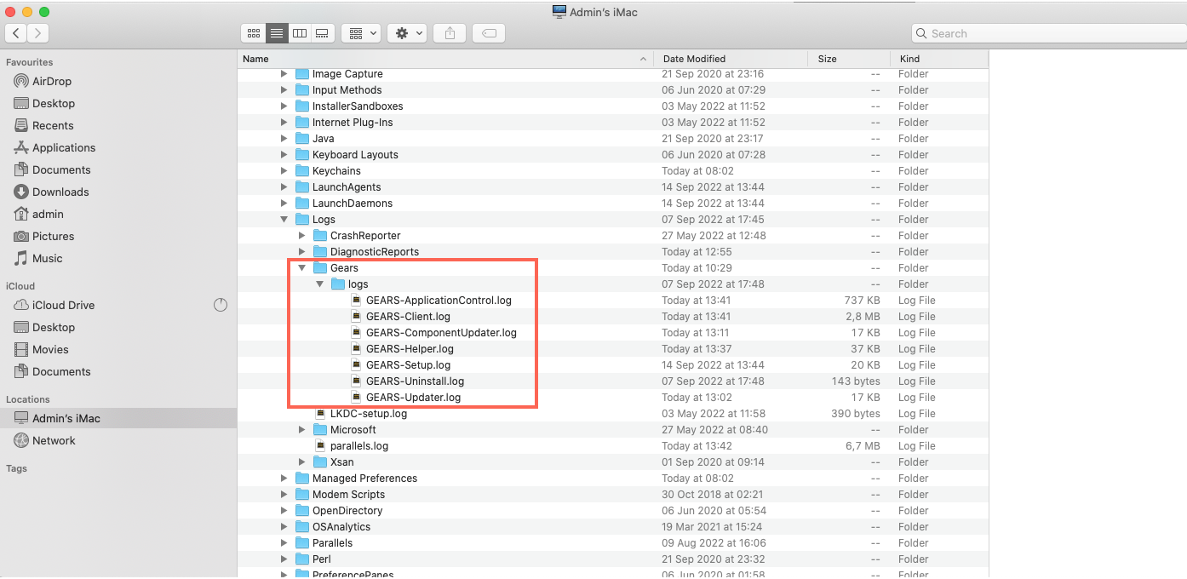Select the Keyboard Layouts folder row
Image resolution: width=1187 pixels, height=579 pixels.
point(613,155)
